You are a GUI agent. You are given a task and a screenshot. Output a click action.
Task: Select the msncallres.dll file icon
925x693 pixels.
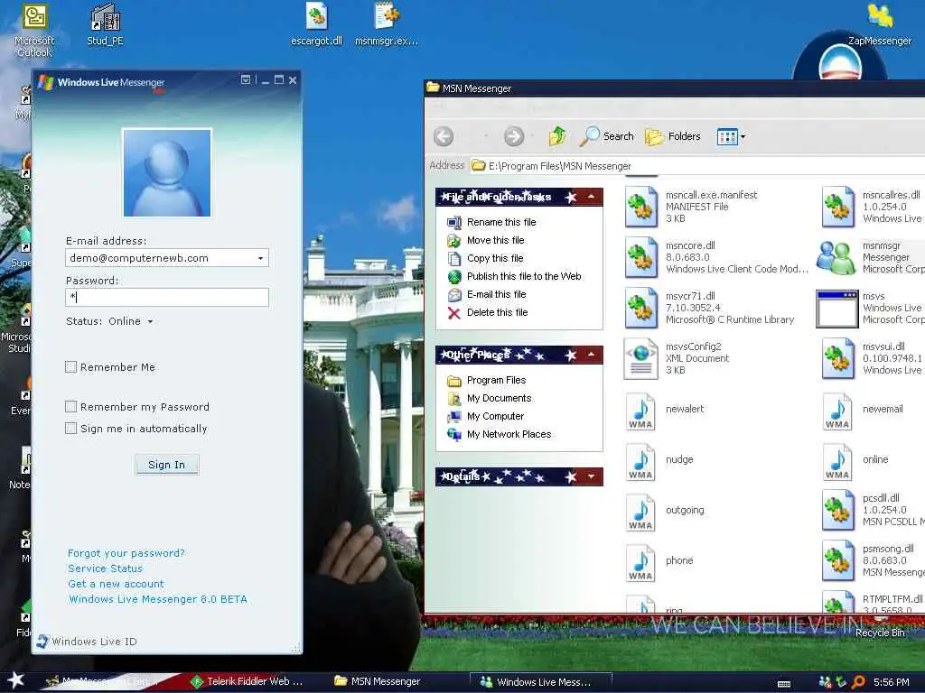click(838, 207)
